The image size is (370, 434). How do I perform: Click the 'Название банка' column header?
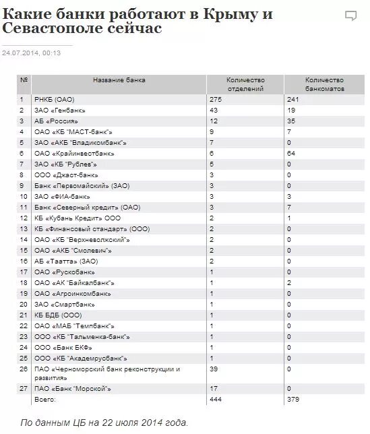pos(119,80)
